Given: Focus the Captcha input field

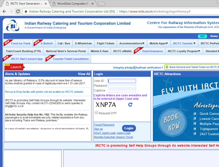Looking at the screenshot, I should [122, 90].
